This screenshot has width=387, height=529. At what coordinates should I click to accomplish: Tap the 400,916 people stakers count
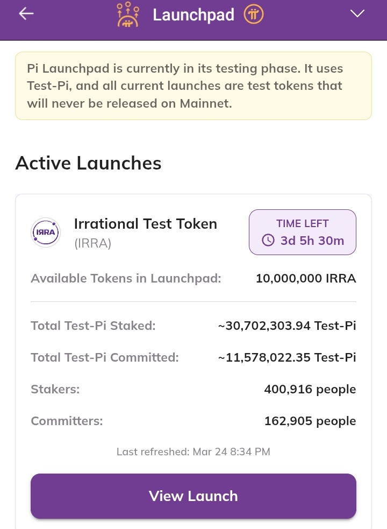(310, 389)
